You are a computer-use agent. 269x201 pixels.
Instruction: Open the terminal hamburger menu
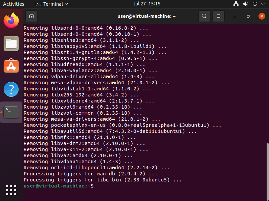point(219,16)
